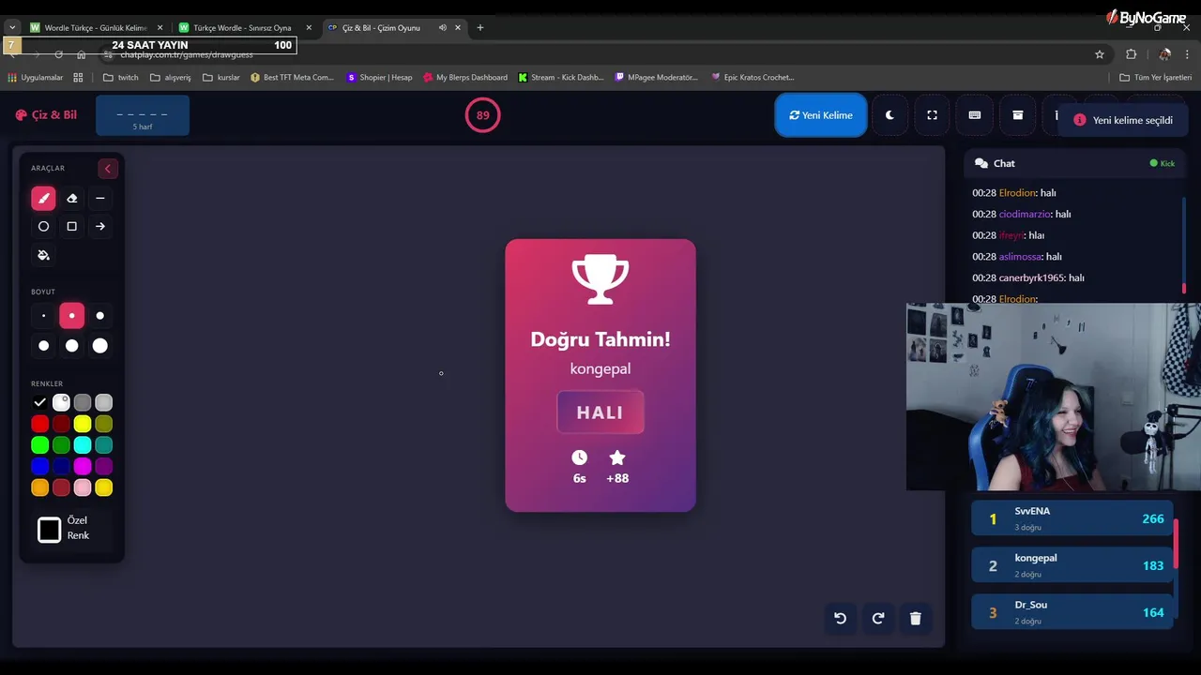
Task: Open the keyboard icon button
Action: pyautogui.click(x=975, y=115)
